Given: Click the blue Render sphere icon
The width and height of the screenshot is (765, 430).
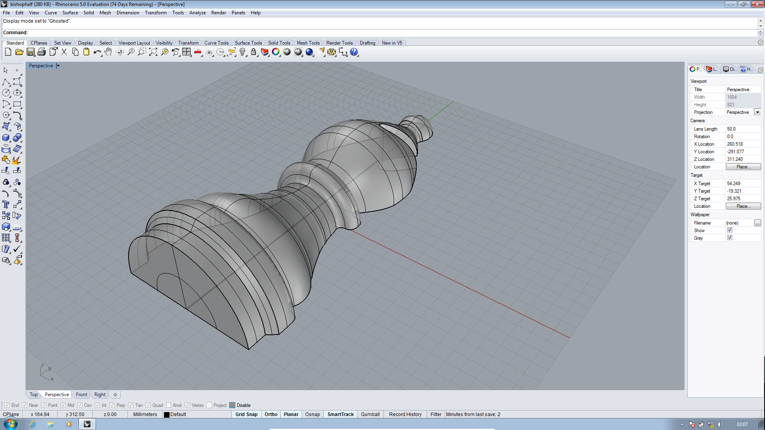Looking at the screenshot, I should point(309,52).
